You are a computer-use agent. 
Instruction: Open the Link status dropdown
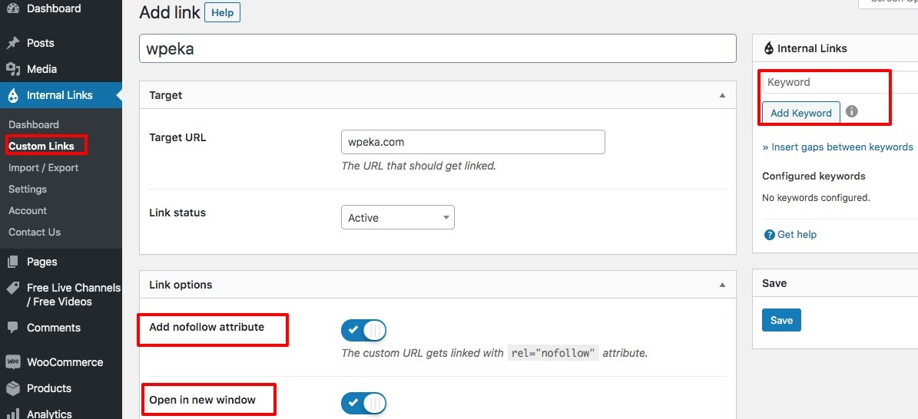click(397, 218)
